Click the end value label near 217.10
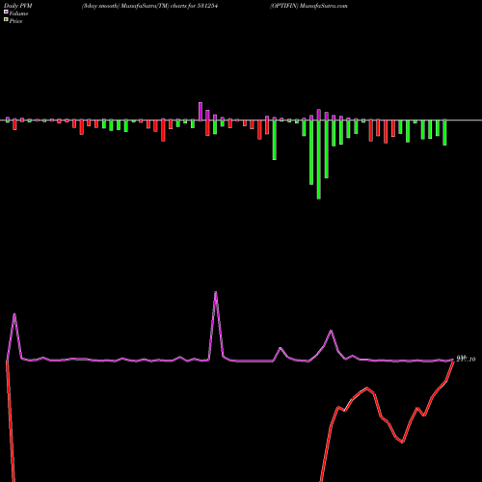 (x=466, y=359)
